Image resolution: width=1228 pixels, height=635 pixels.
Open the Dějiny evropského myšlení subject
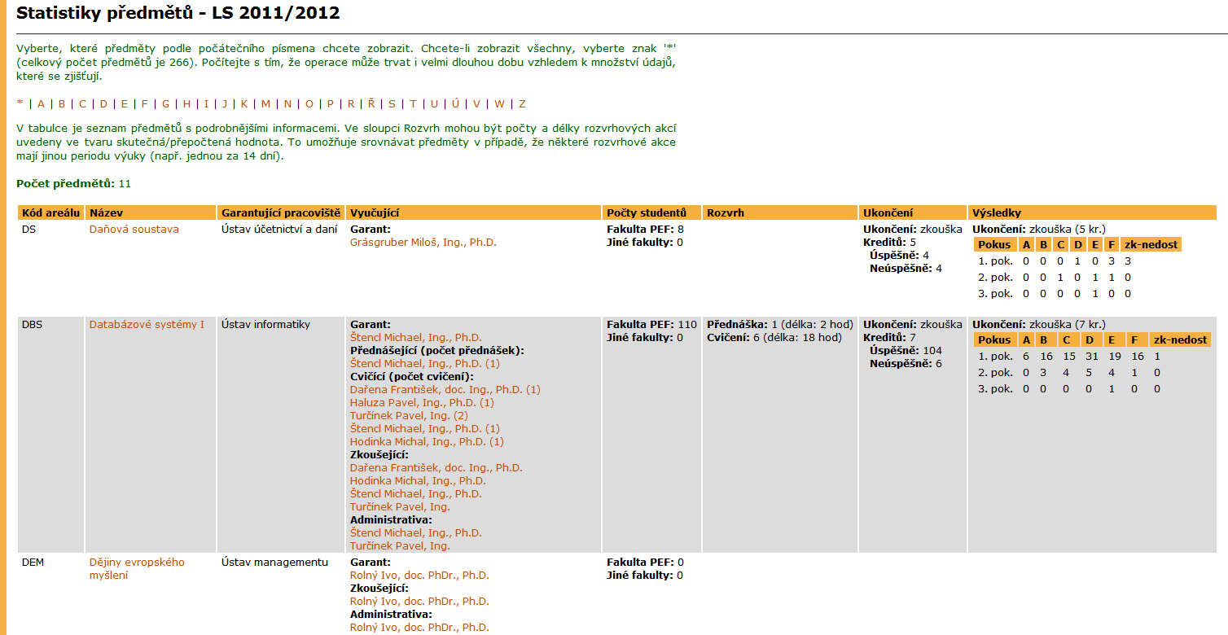point(137,569)
